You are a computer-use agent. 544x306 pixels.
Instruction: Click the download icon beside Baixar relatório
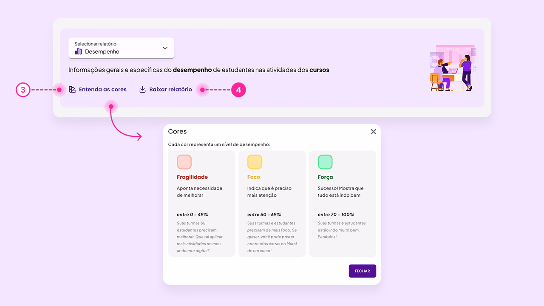pyautogui.click(x=143, y=90)
